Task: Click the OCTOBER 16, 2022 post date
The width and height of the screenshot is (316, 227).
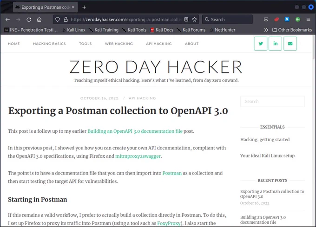Action: pos(99,98)
